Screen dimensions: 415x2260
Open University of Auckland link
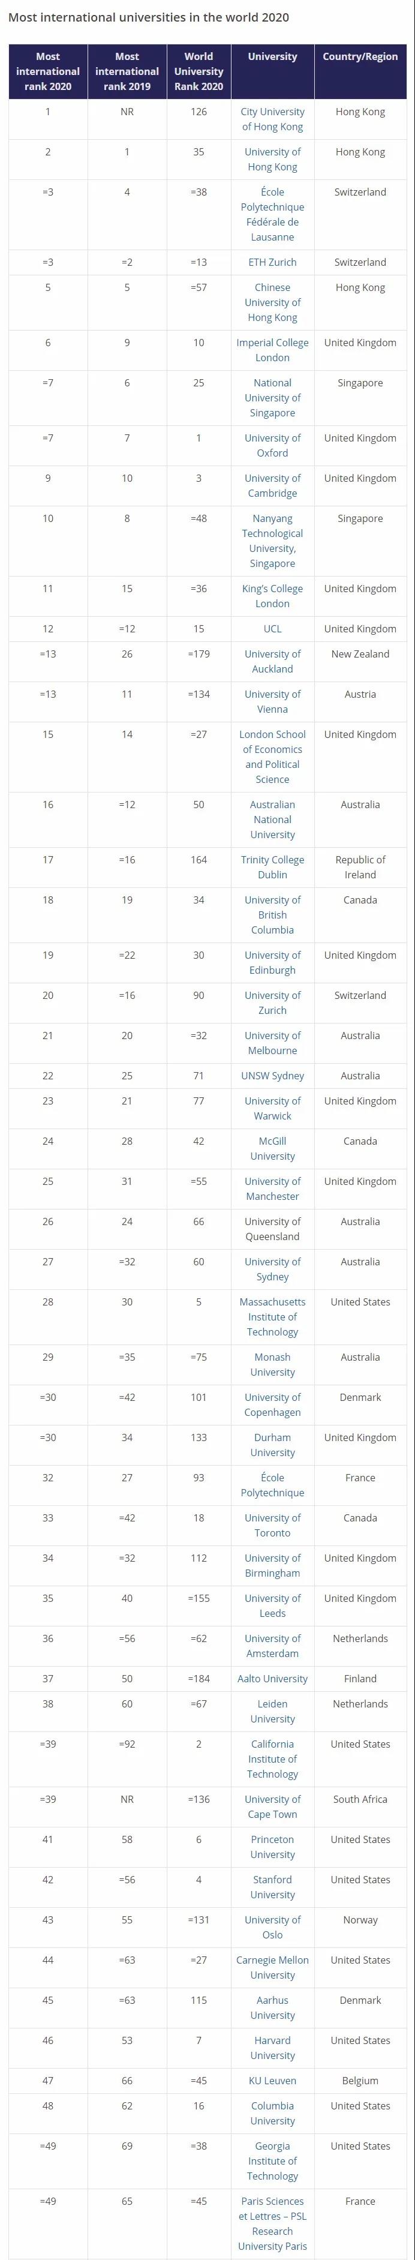click(272, 662)
